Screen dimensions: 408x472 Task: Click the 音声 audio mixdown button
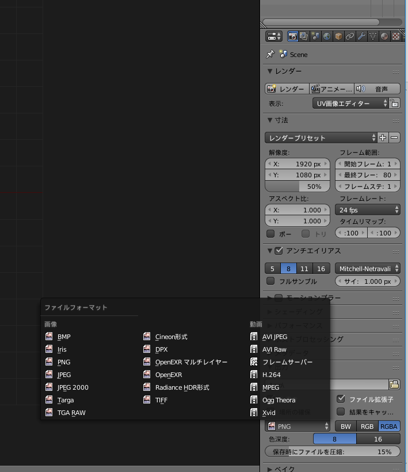coord(378,89)
